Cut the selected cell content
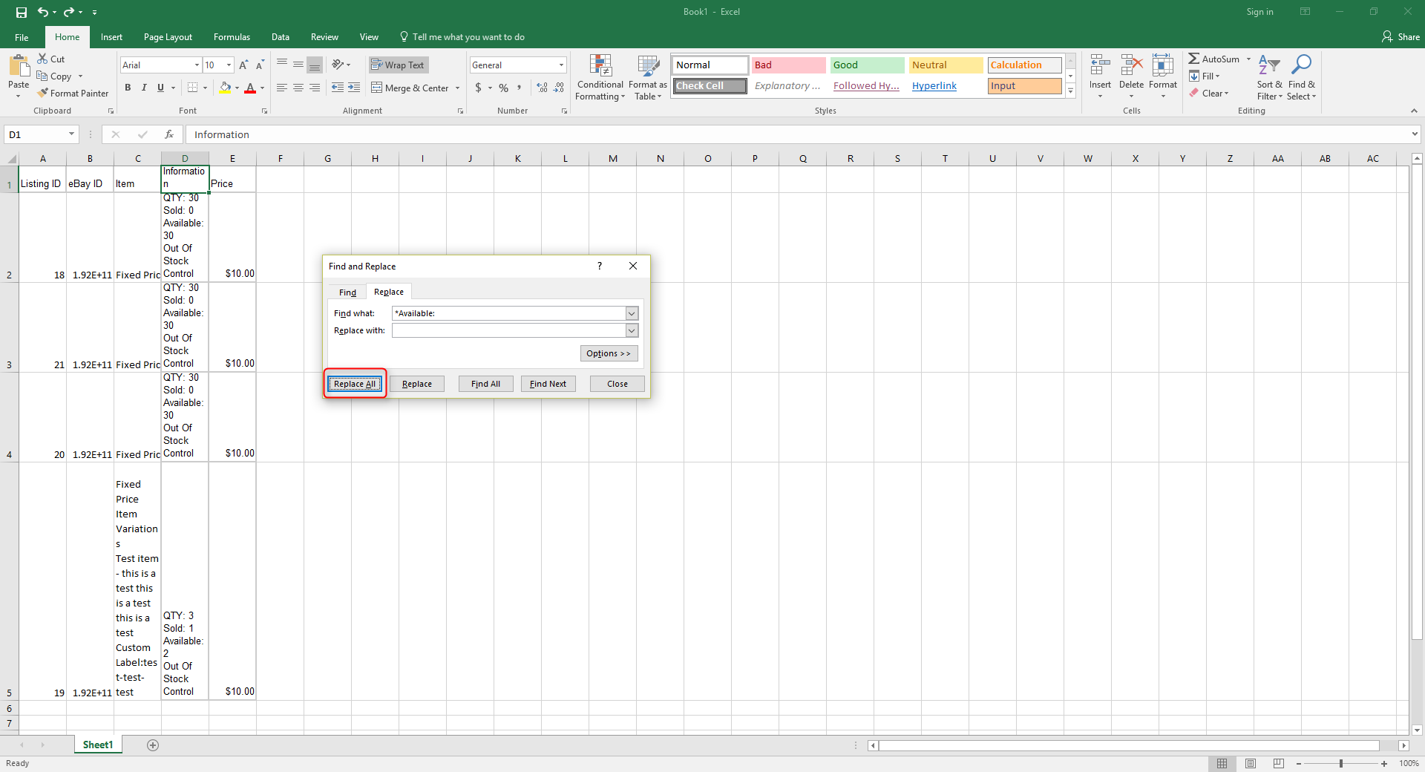The height and width of the screenshot is (772, 1425). click(51, 59)
